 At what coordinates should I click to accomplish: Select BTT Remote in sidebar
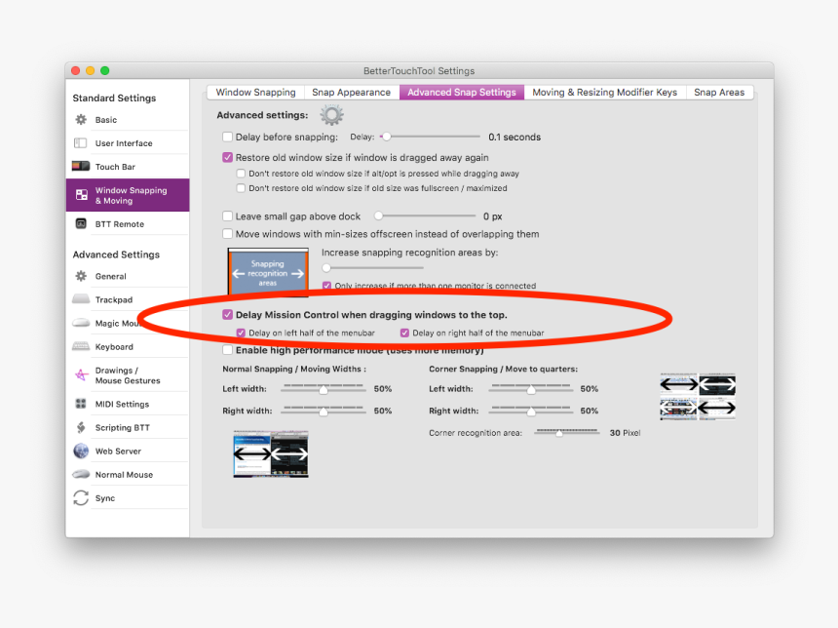tap(129, 223)
